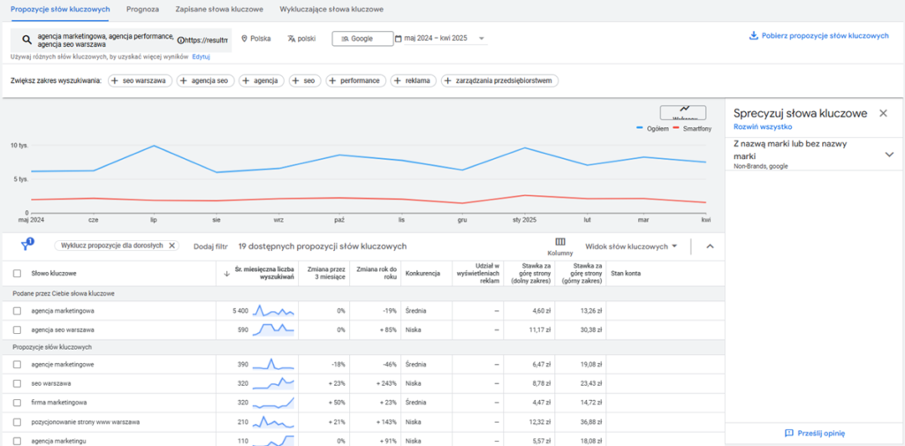Screen dimensions: 905x446
Task: Click the Edytuj link under search box
Action: pos(201,57)
